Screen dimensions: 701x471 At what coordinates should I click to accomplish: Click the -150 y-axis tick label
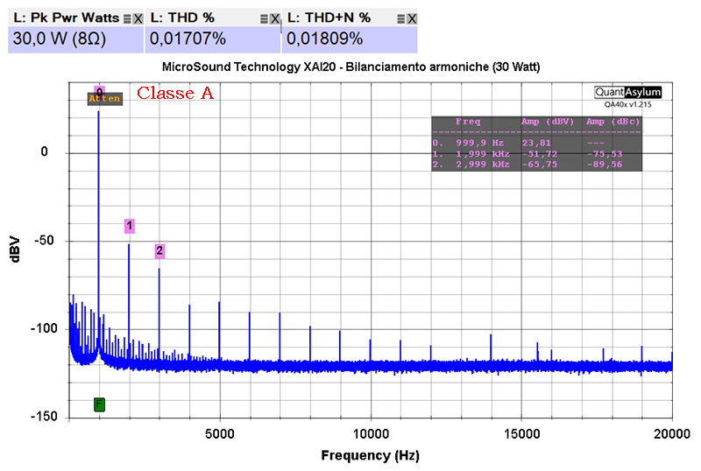45,417
